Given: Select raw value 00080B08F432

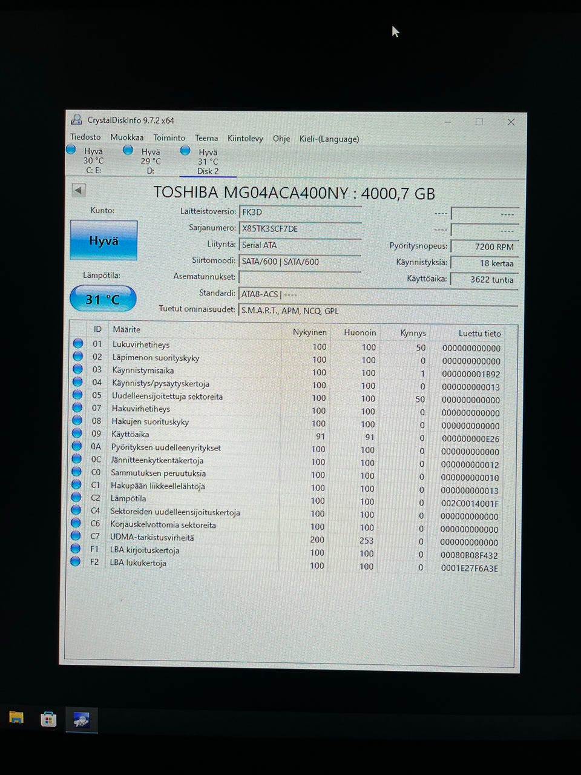Looking at the screenshot, I should click(x=469, y=555).
